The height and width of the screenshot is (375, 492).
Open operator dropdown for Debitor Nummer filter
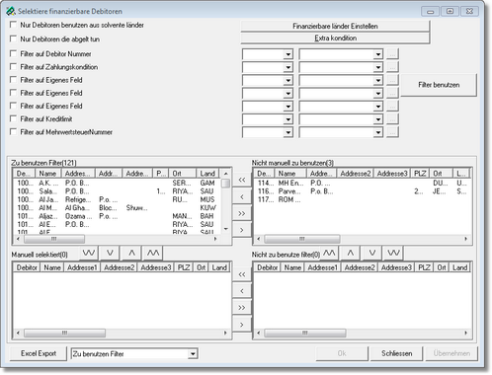click(x=288, y=54)
